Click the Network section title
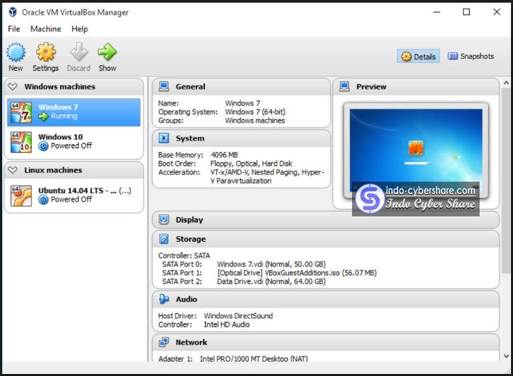 coord(192,343)
